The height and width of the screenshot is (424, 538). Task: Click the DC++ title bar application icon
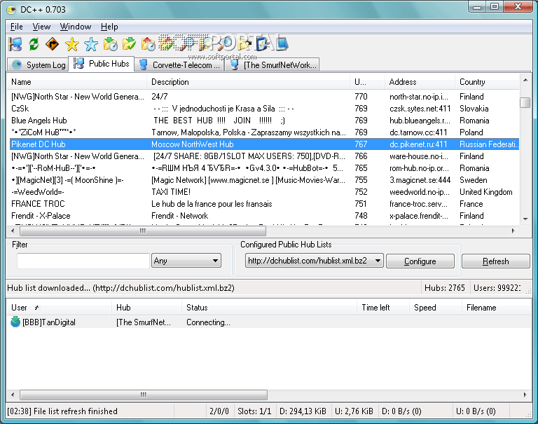coord(11,10)
